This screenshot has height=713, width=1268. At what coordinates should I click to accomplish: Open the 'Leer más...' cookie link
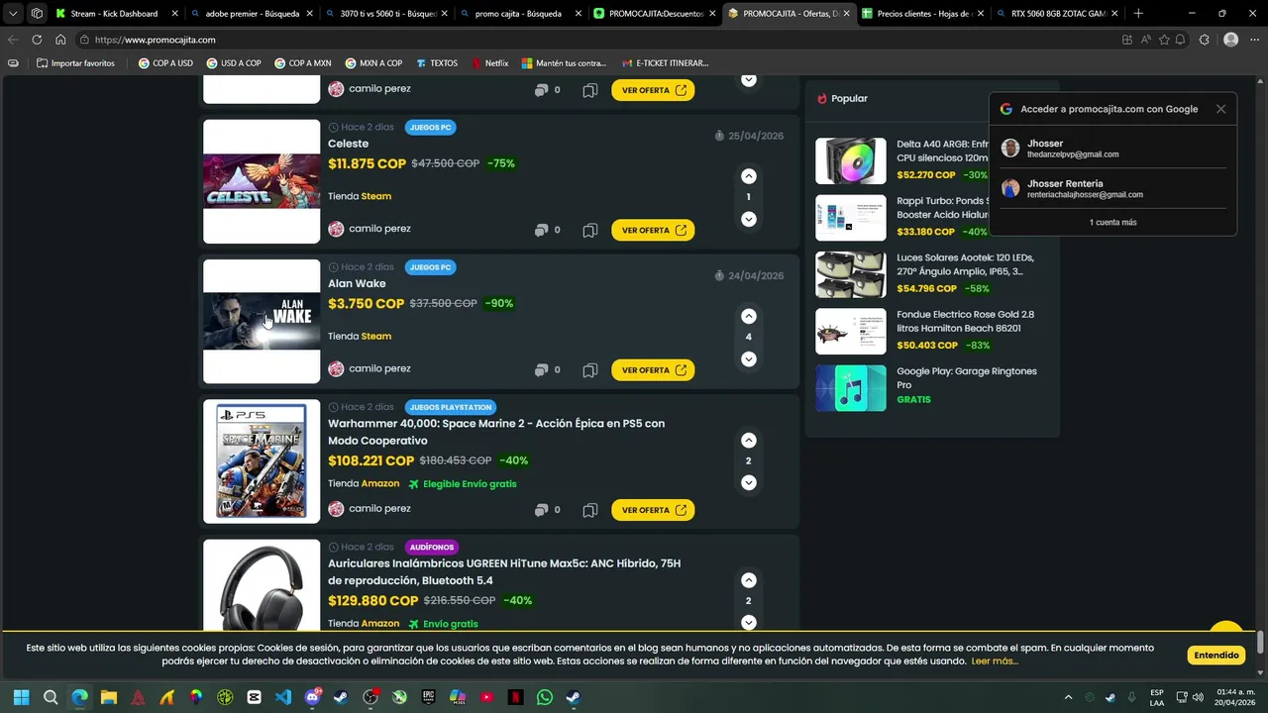coord(995,662)
